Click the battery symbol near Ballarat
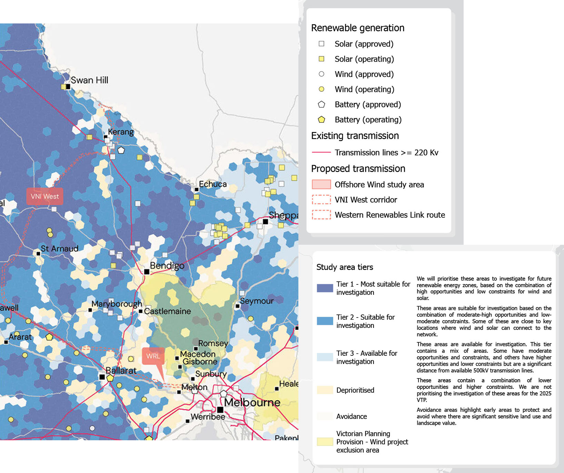 coord(110,379)
